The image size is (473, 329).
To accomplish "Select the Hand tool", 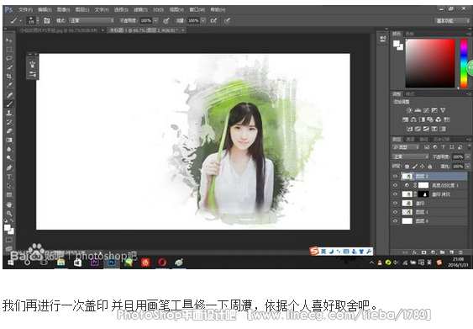I will point(9,204).
